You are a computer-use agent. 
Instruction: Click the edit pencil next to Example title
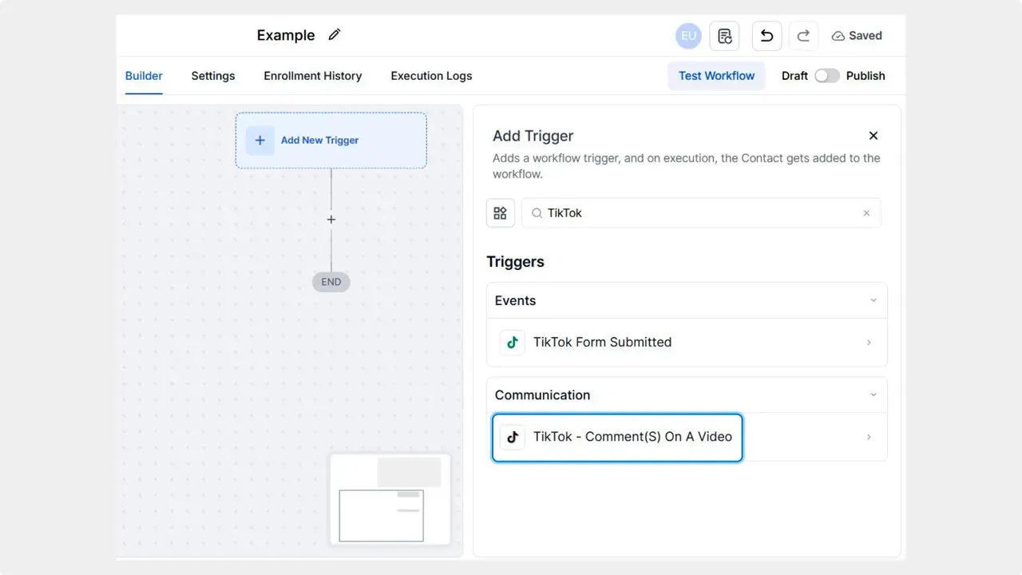(x=334, y=34)
